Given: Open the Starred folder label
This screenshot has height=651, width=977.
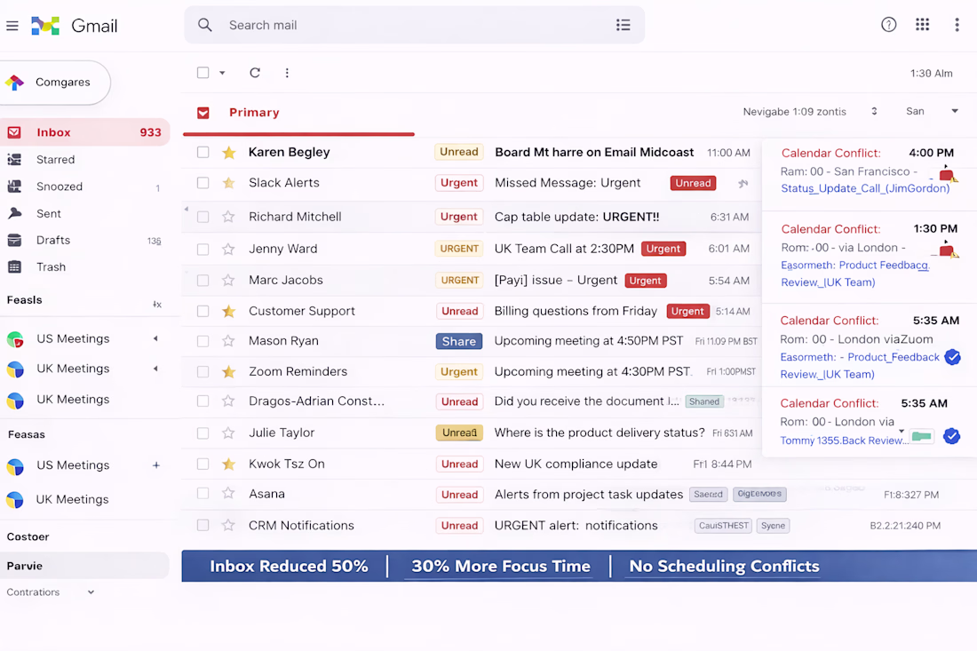Looking at the screenshot, I should [x=55, y=160].
